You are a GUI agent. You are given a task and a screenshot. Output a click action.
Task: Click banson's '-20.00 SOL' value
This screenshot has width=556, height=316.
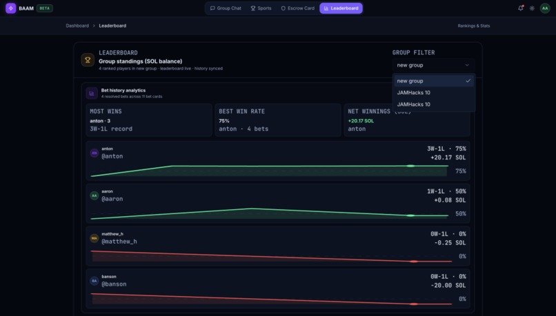[448, 285]
